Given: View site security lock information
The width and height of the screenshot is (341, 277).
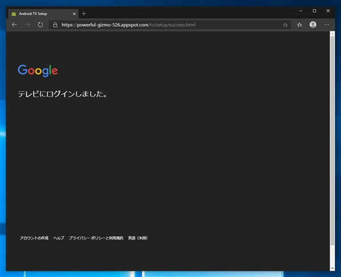Looking at the screenshot, I should (55, 25).
